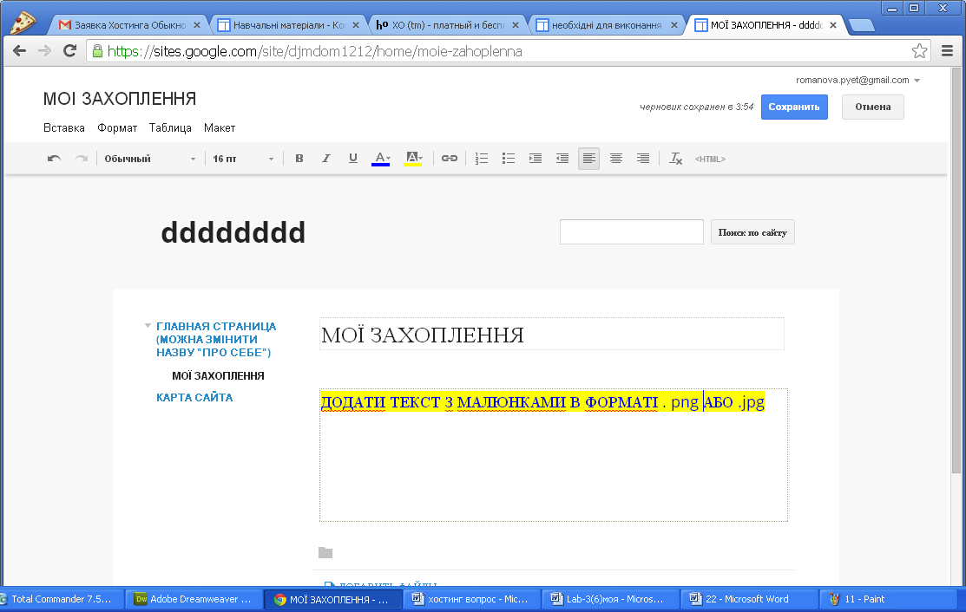Cancel editing with Отмена button
Image resolution: width=966 pixels, height=612 pixels.
pyautogui.click(x=873, y=107)
